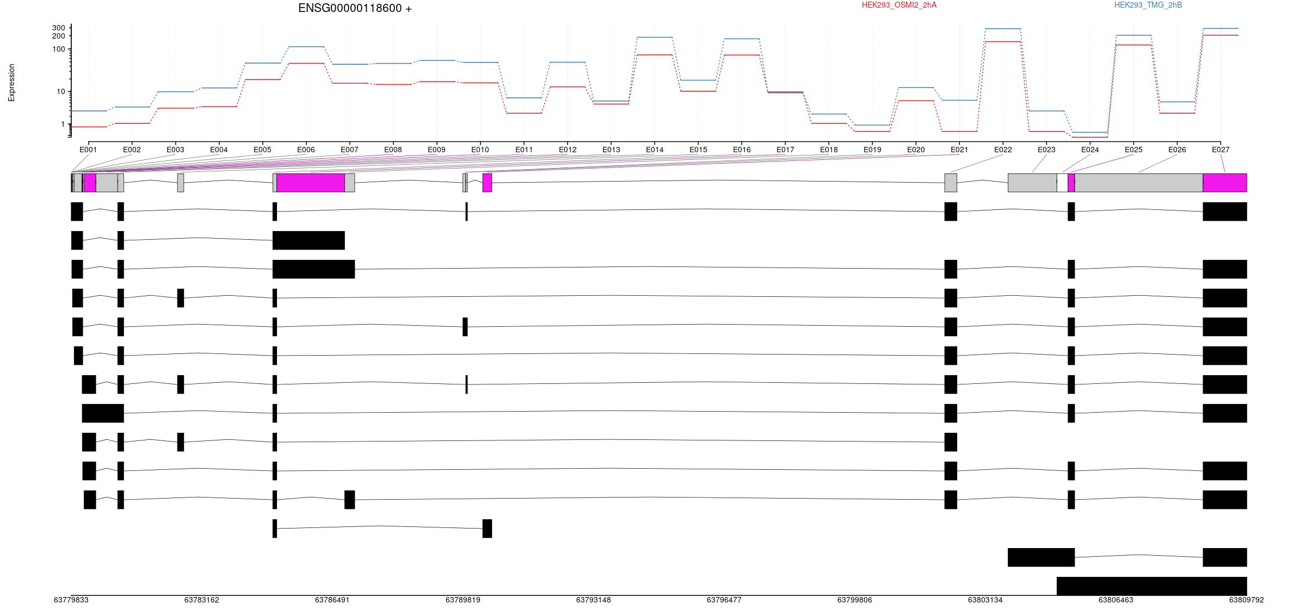Screen dimensions: 1306x609
Task: Click the widest magenta exon in gene model
Action: [311, 183]
